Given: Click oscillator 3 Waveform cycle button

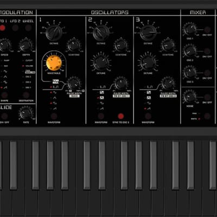Looking at the screenshot, I should click(148, 116).
